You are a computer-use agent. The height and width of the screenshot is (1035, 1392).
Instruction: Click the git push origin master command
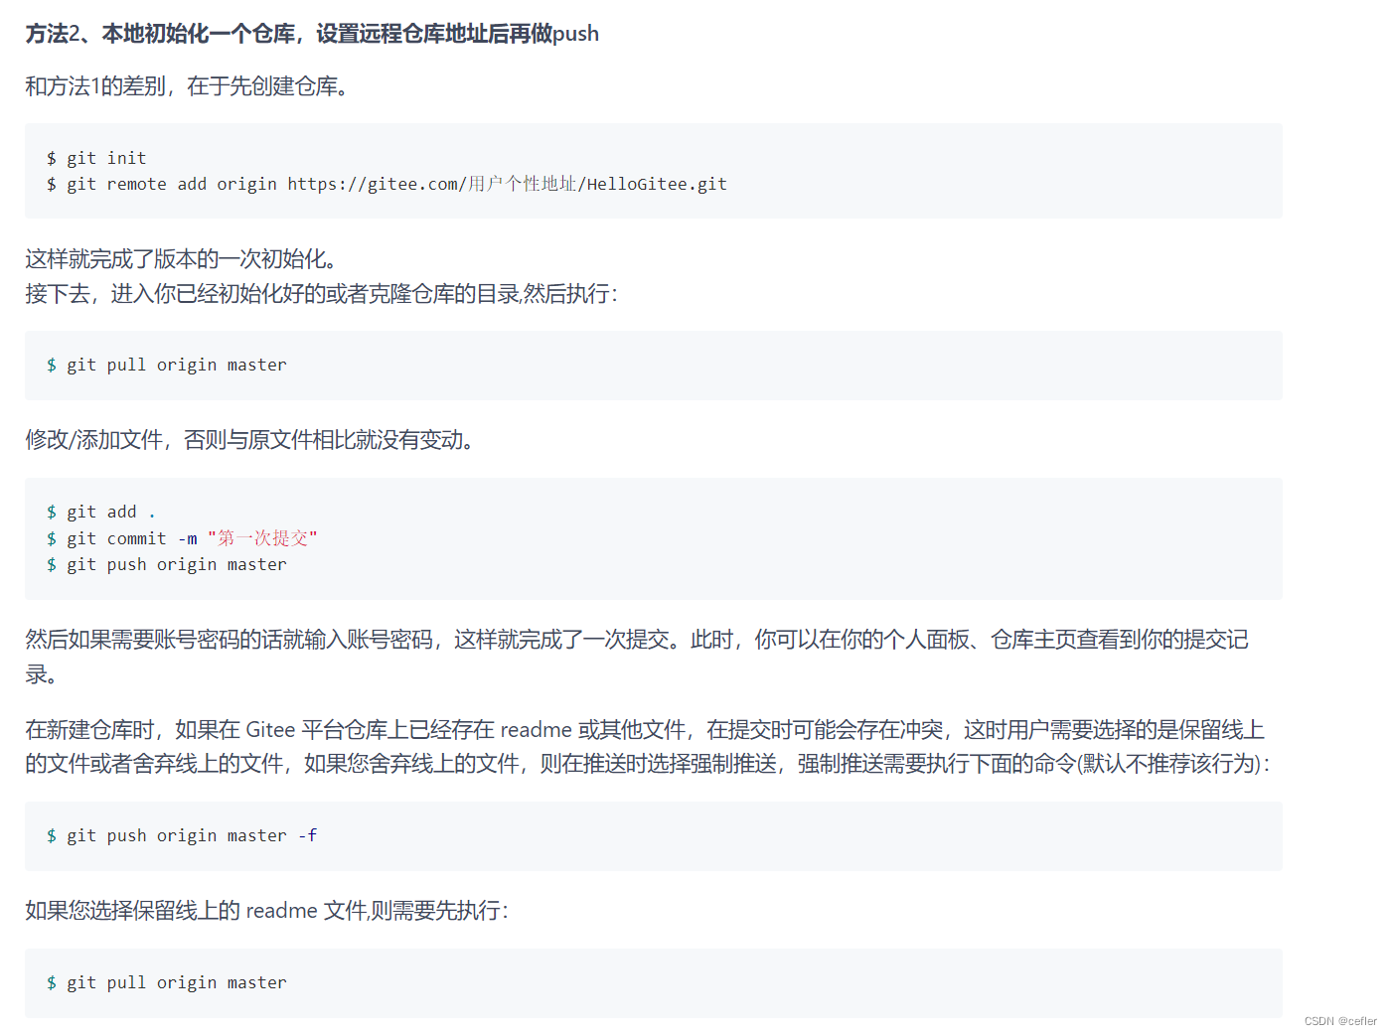(167, 564)
